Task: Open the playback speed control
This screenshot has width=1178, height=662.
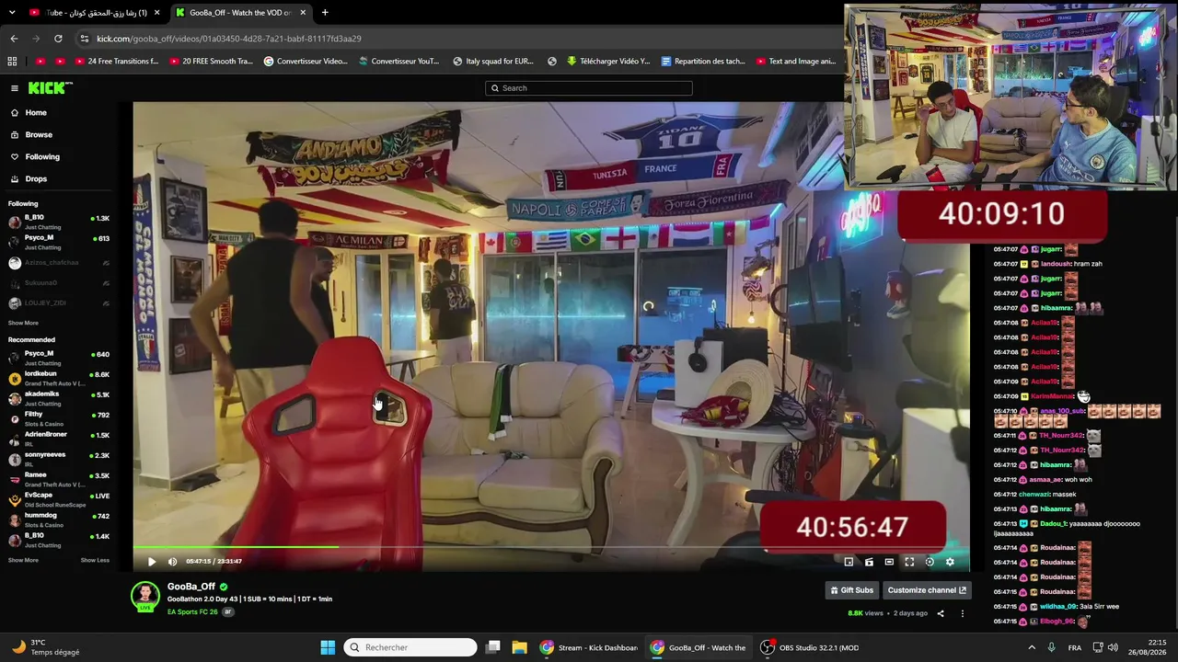Action: pos(930,562)
